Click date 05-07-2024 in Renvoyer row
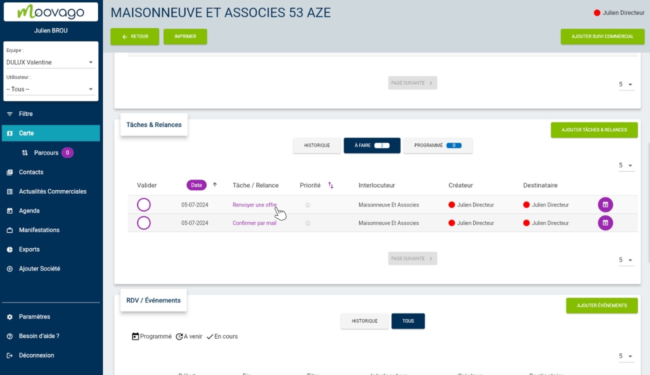The width and height of the screenshot is (650, 375). (195, 205)
